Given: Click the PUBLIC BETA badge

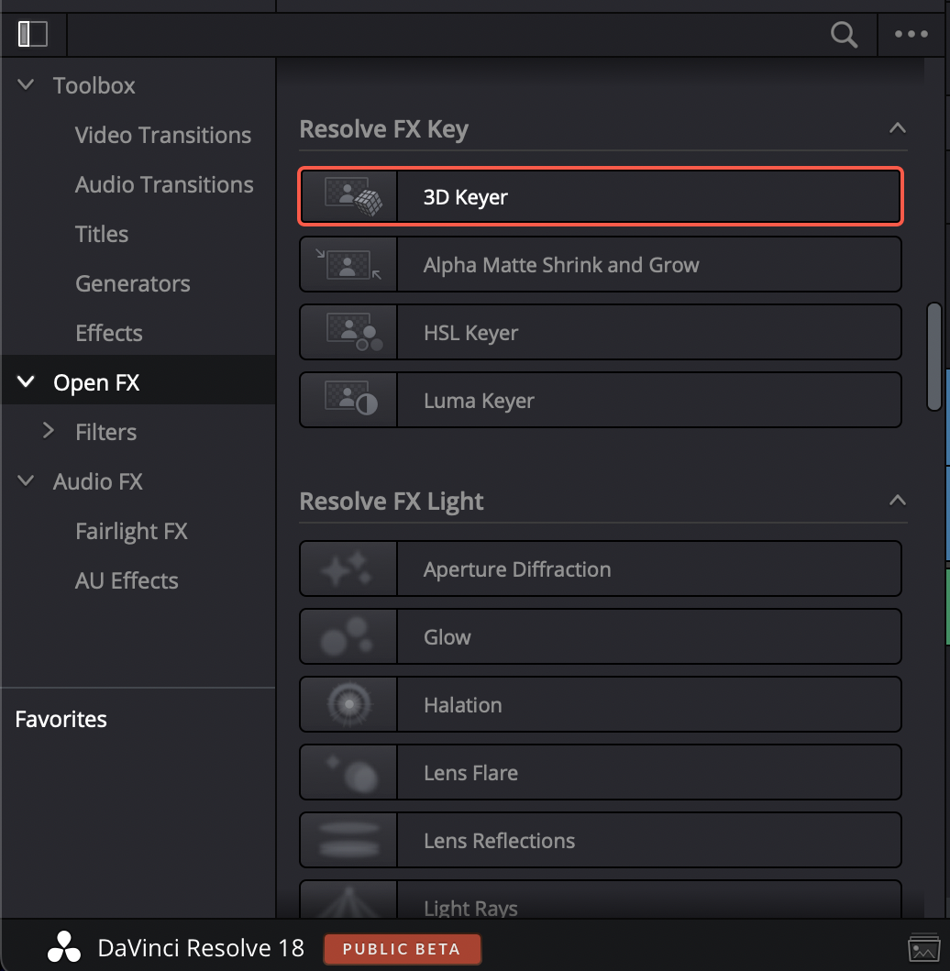Looking at the screenshot, I should 402,949.
